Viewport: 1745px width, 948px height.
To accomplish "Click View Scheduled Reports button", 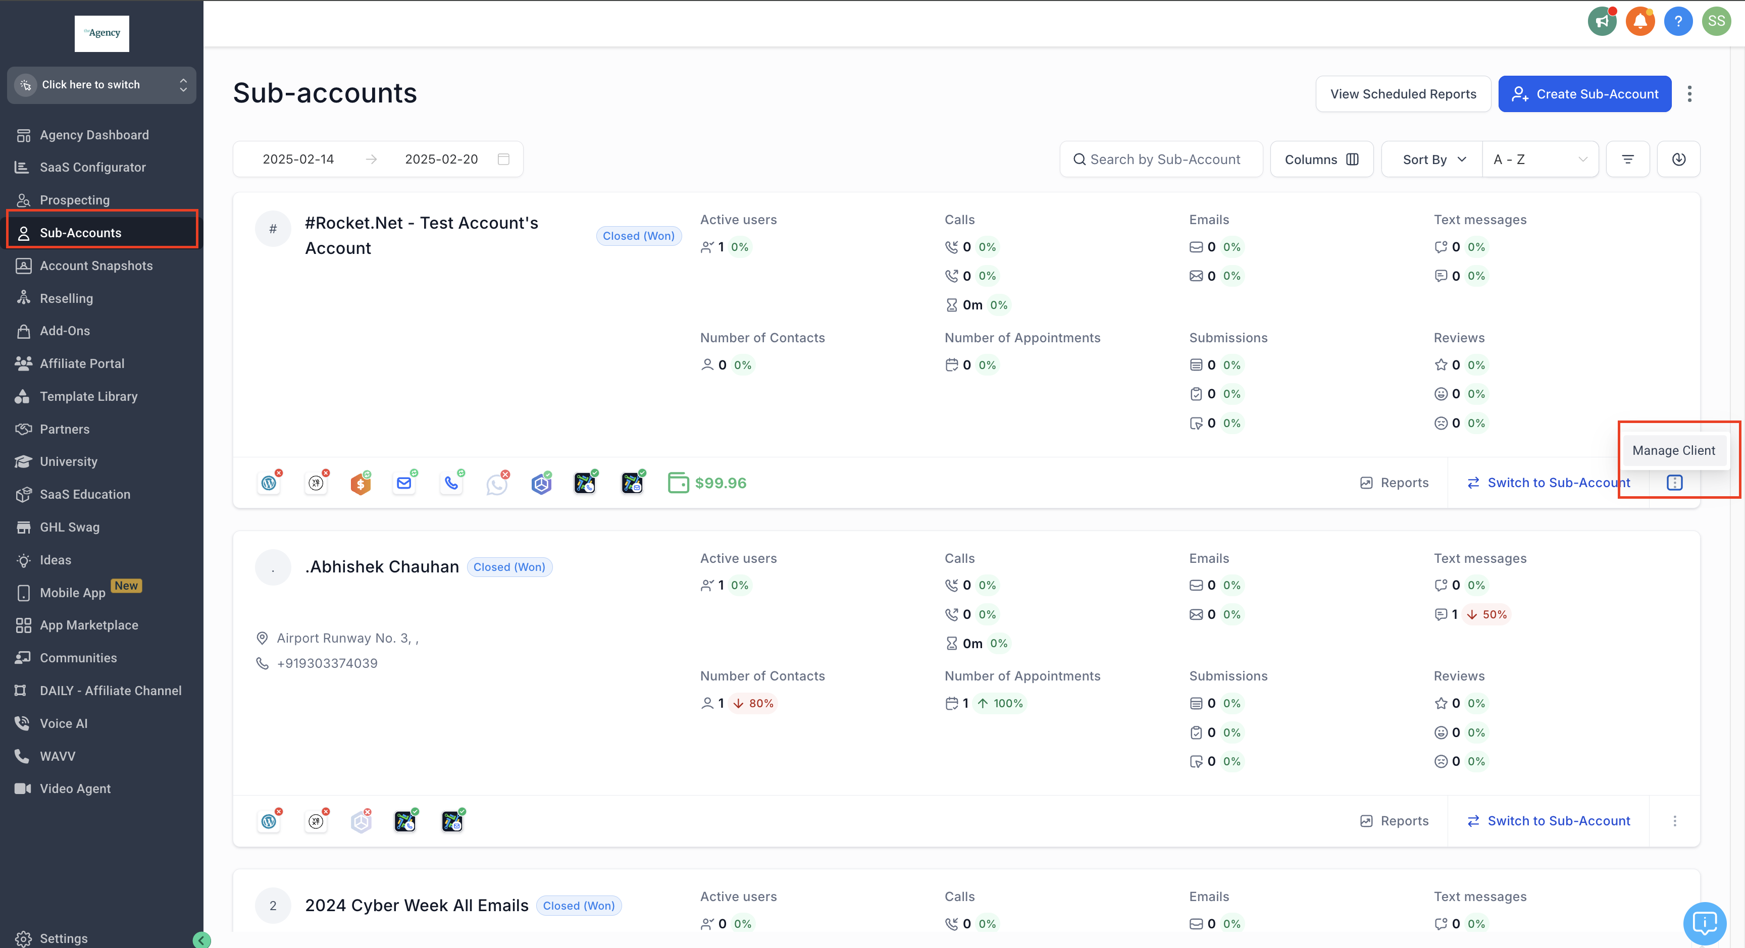I will (x=1403, y=94).
